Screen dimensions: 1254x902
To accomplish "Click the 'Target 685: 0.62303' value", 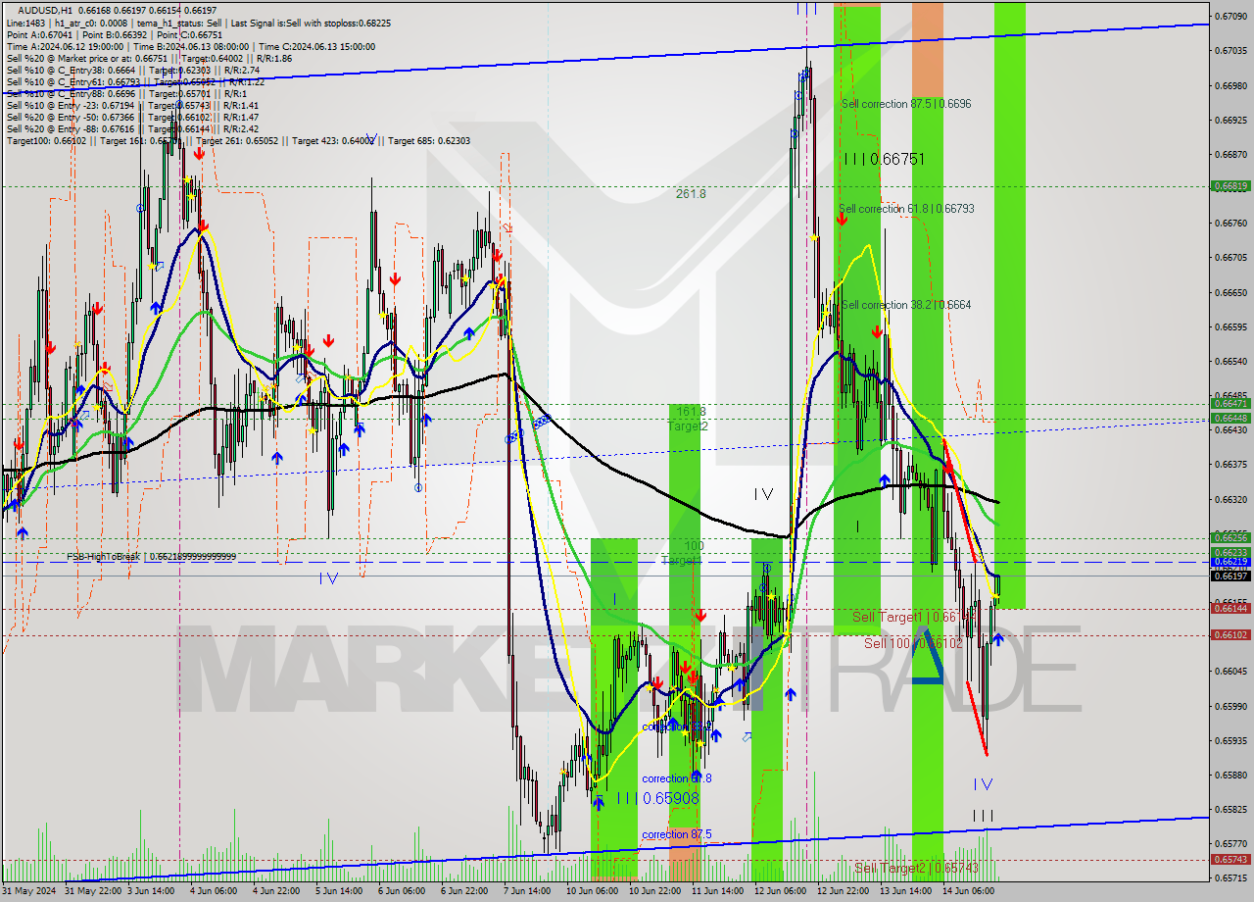I will (429, 140).
